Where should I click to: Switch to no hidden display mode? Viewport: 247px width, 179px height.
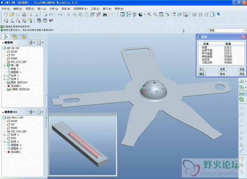tap(206, 15)
